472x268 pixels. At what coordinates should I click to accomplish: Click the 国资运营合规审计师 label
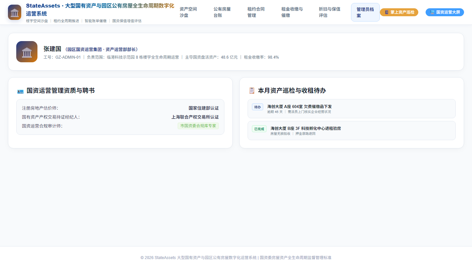42,126
